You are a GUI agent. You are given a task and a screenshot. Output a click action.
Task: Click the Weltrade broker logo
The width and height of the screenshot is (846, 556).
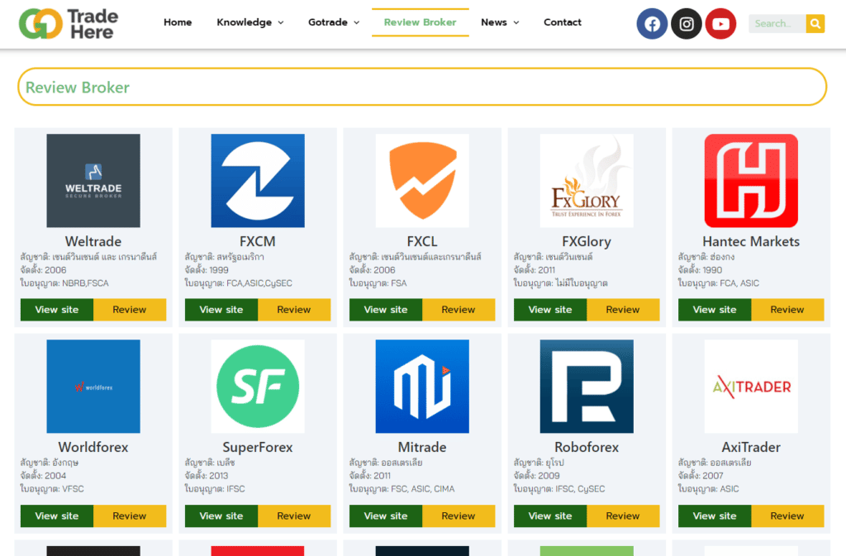point(93,181)
